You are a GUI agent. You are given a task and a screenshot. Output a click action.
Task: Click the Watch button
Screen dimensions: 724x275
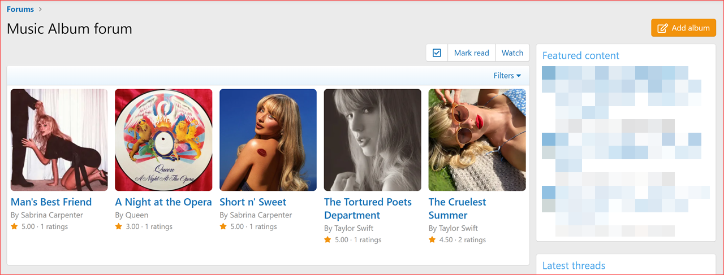click(x=512, y=53)
